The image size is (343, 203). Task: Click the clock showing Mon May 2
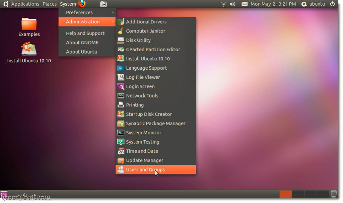(x=273, y=4)
